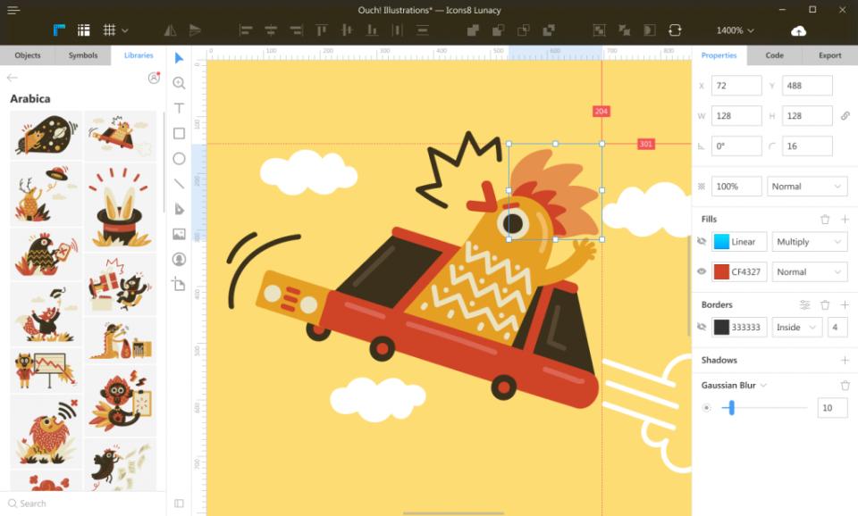Apply the Union boolean operation
Viewport: 858px width, 516px height.
click(x=472, y=29)
